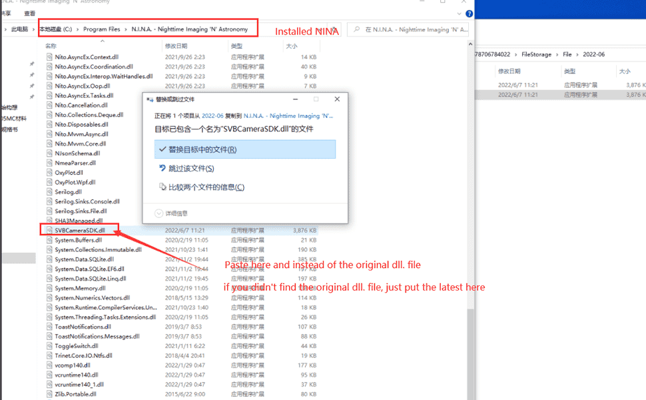Select the ToggleSwitch.dll file icon

(49, 346)
